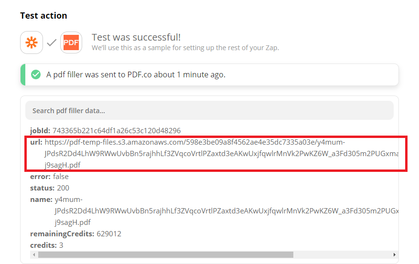Click into the Search pdf filler data field

tap(209, 110)
